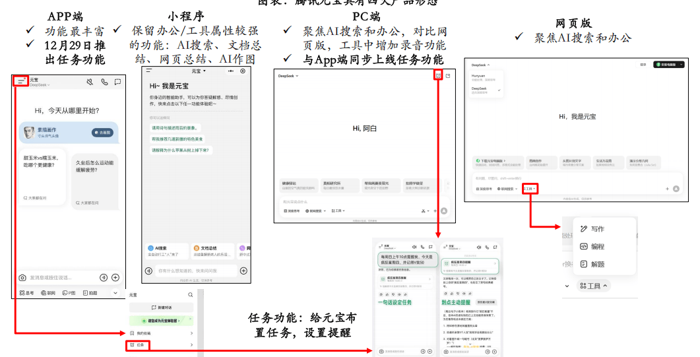Click the mini program message input field
Viewport: 700px width, 357px height.
195,271
